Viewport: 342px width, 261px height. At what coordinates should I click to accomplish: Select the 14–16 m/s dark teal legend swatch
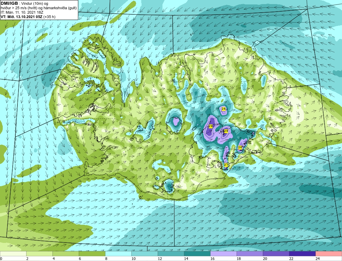point(197,253)
